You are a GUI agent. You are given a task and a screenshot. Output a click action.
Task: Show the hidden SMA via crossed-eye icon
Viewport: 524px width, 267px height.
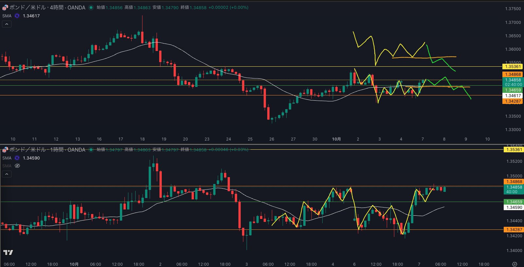click(x=17, y=166)
